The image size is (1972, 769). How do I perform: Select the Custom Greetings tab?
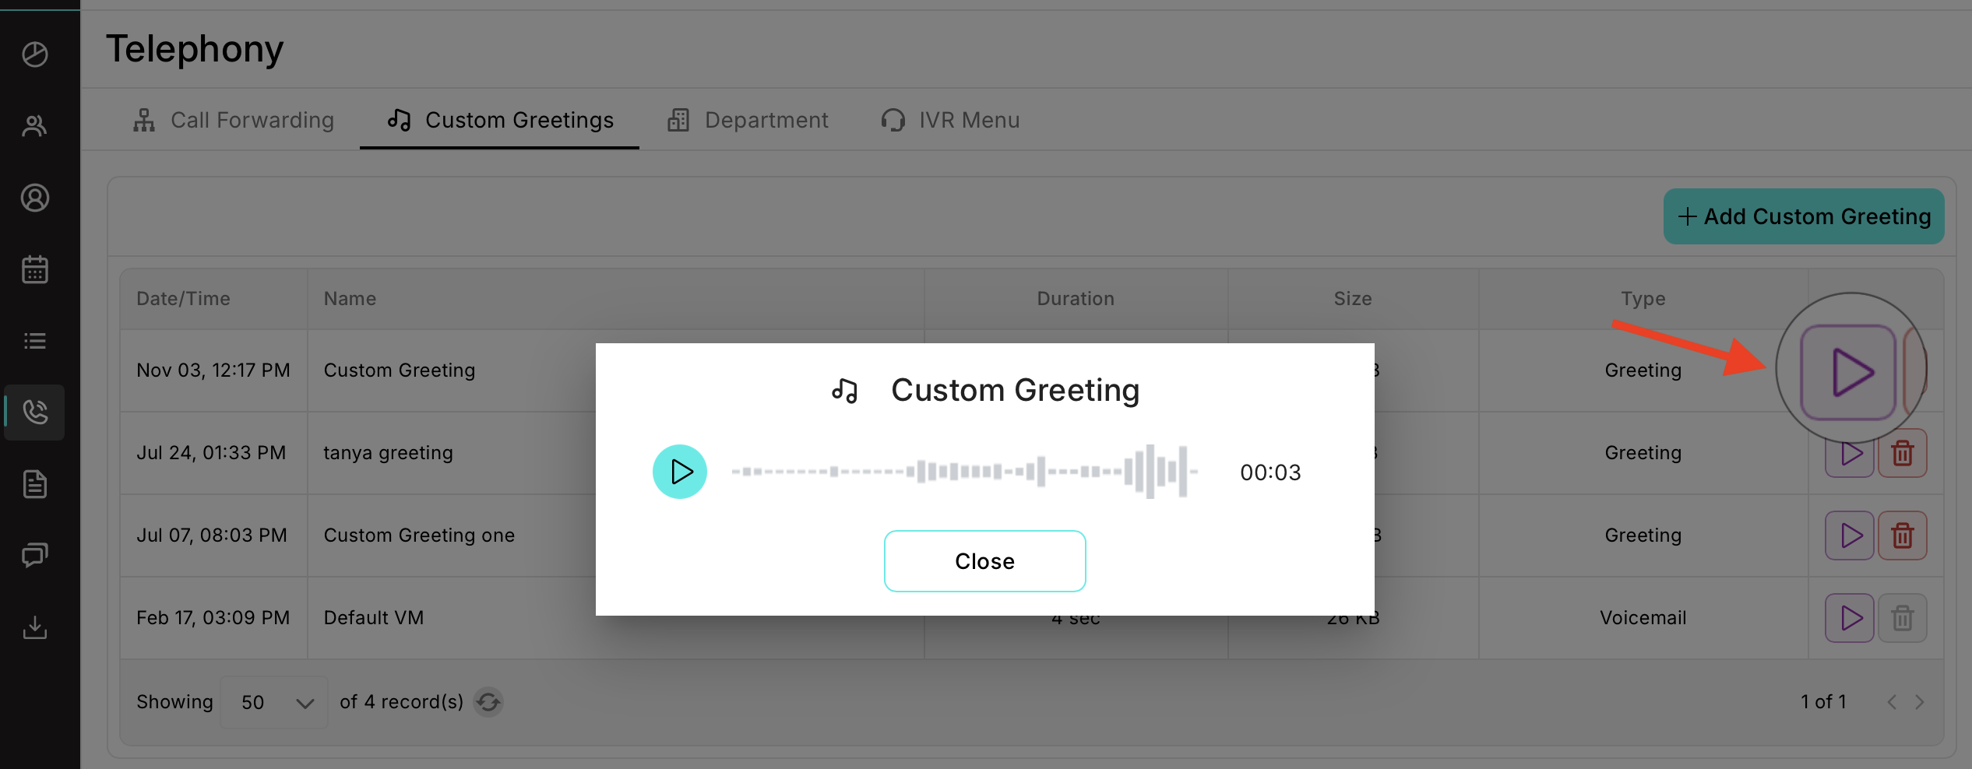(x=500, y=120)
